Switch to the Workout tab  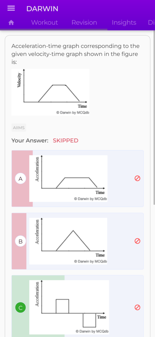(44, 23)
